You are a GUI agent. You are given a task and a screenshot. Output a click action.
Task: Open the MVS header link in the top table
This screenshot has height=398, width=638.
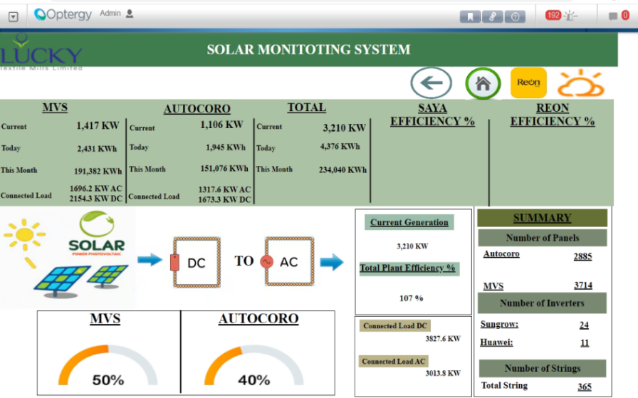point(55,108)
